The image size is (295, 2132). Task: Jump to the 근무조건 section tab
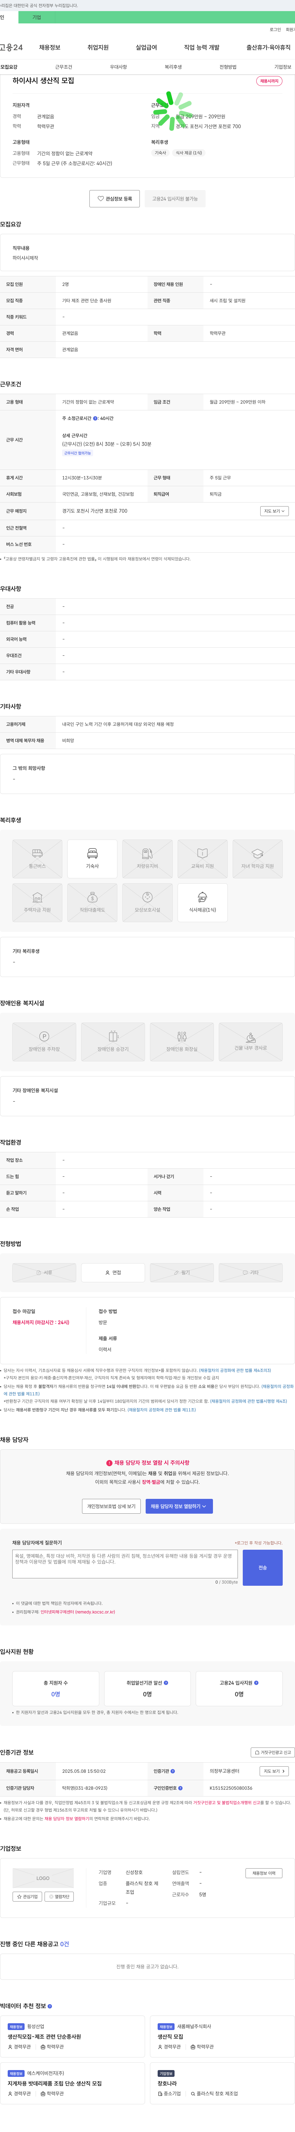point(64,67)
